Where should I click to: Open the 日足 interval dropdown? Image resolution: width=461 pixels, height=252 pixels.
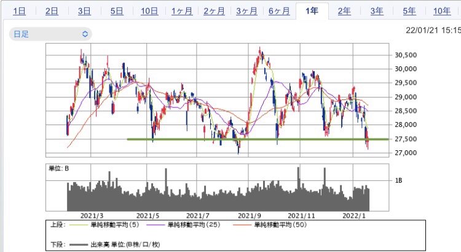(50, 34)
